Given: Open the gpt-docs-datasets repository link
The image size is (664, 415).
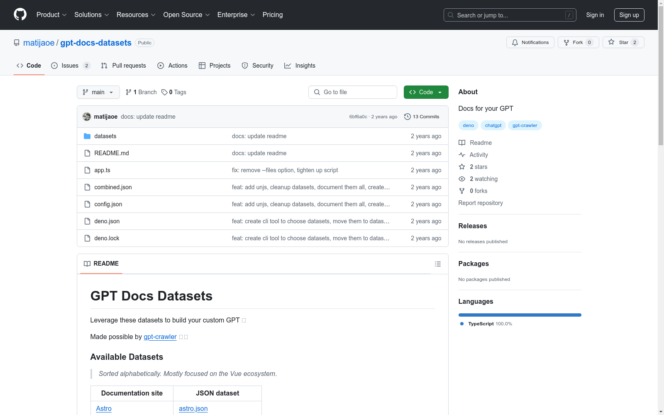Looking at the screenshot, I should coord(96,43).
